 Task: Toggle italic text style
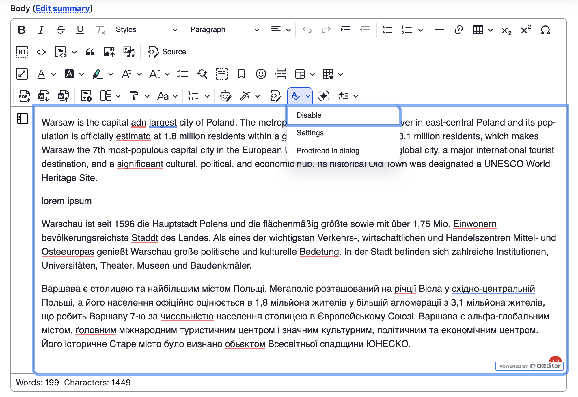click(x=41, y=30)
